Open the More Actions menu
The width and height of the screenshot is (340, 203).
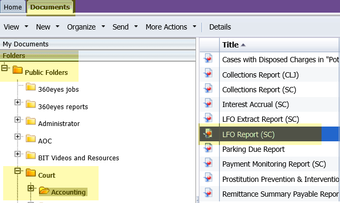point(167,27)
